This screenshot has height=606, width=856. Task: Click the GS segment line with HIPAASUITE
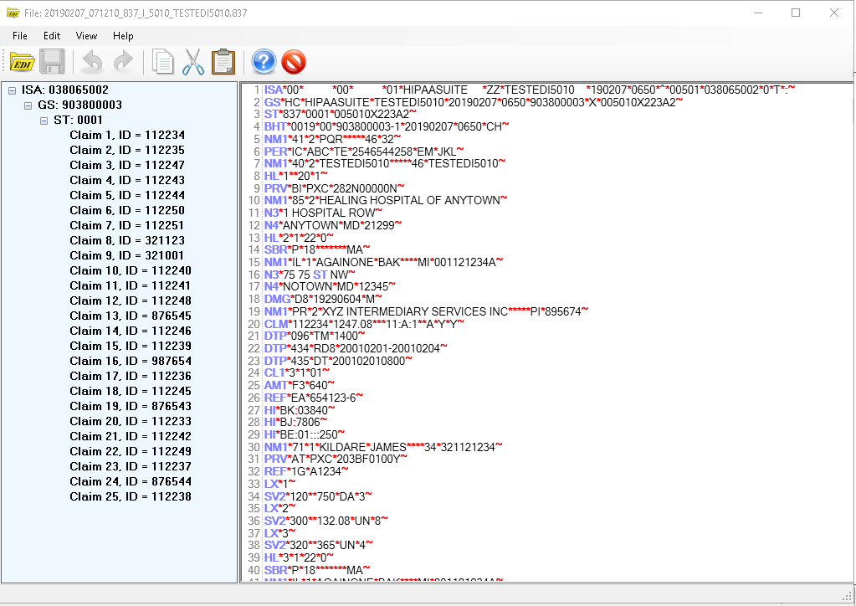click(474, 103)
